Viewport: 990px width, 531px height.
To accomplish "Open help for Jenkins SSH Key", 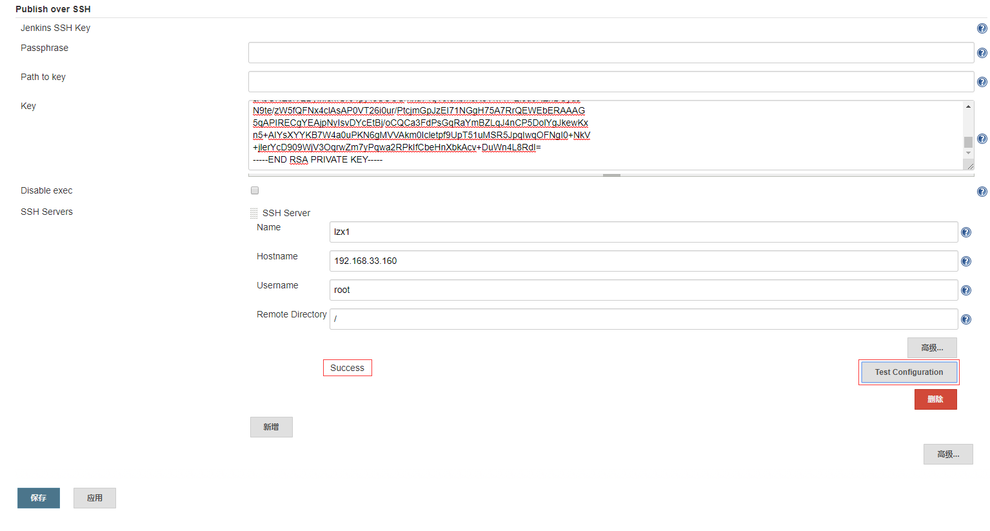I will [x=982, y=28].
